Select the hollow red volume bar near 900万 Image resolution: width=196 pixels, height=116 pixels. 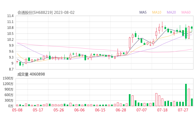click(x=189, y=98)
